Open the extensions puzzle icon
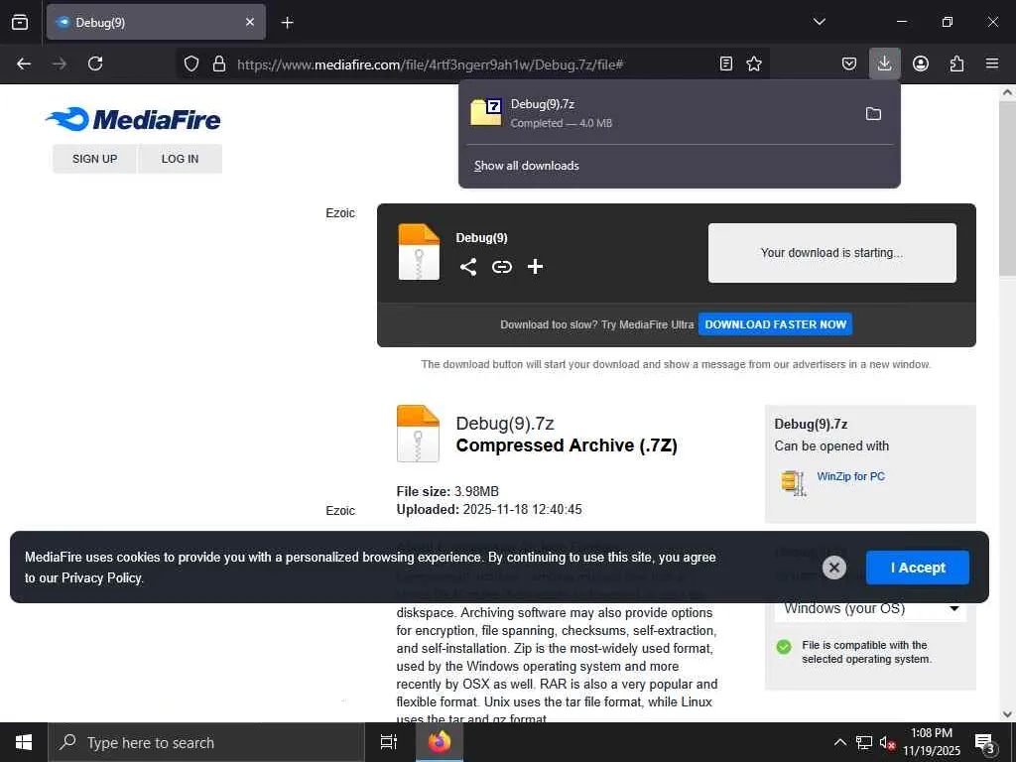This screenshot has width=1016, height=762. (x=956, y=63)
